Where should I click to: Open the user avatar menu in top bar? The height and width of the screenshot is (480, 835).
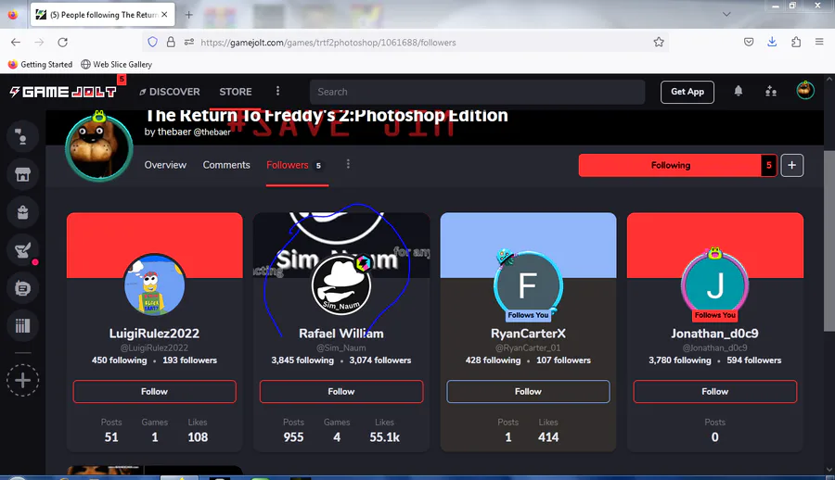coord(805,91)
